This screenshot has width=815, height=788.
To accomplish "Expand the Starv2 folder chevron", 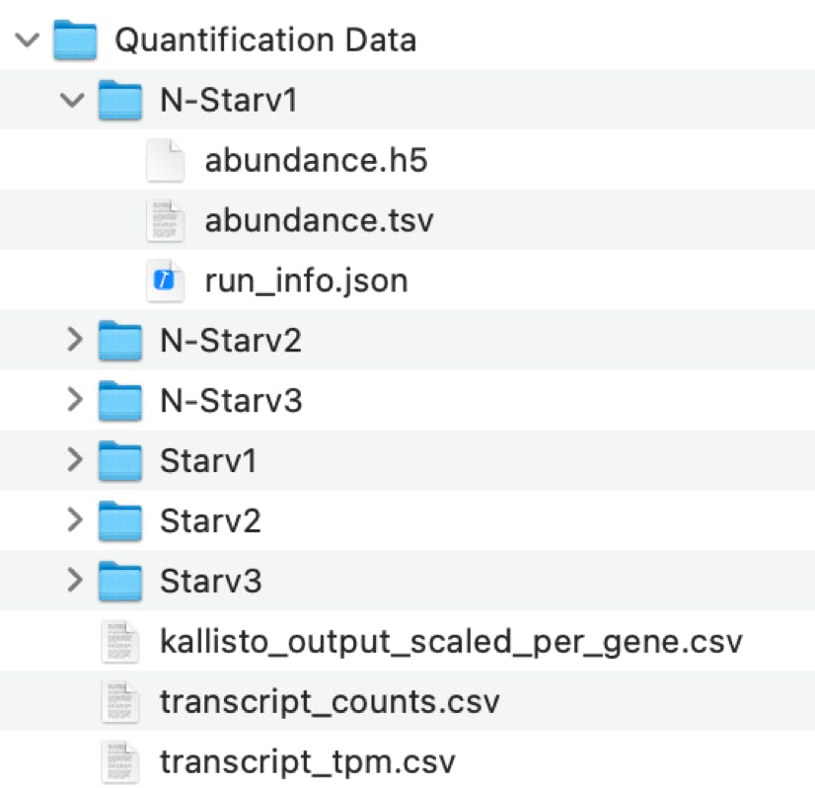I will pos(73,519).
